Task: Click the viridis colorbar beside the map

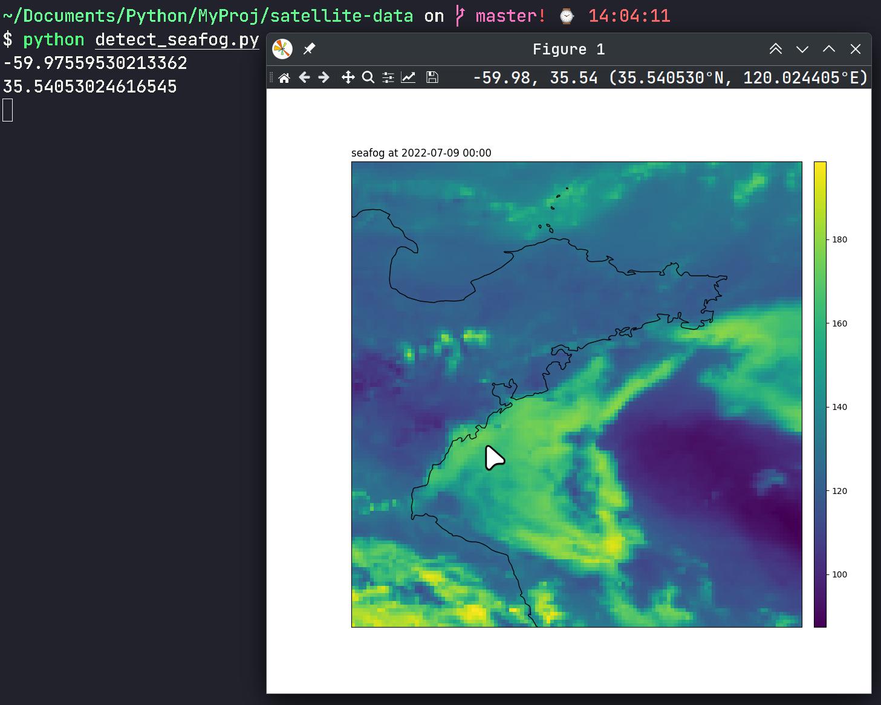Action: [x=820, y=394]
